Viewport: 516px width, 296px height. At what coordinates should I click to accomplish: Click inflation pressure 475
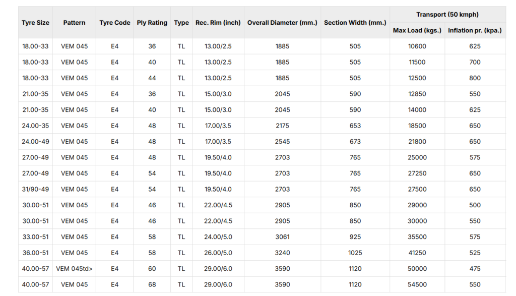pyautogui.click(x=475, y=269)
